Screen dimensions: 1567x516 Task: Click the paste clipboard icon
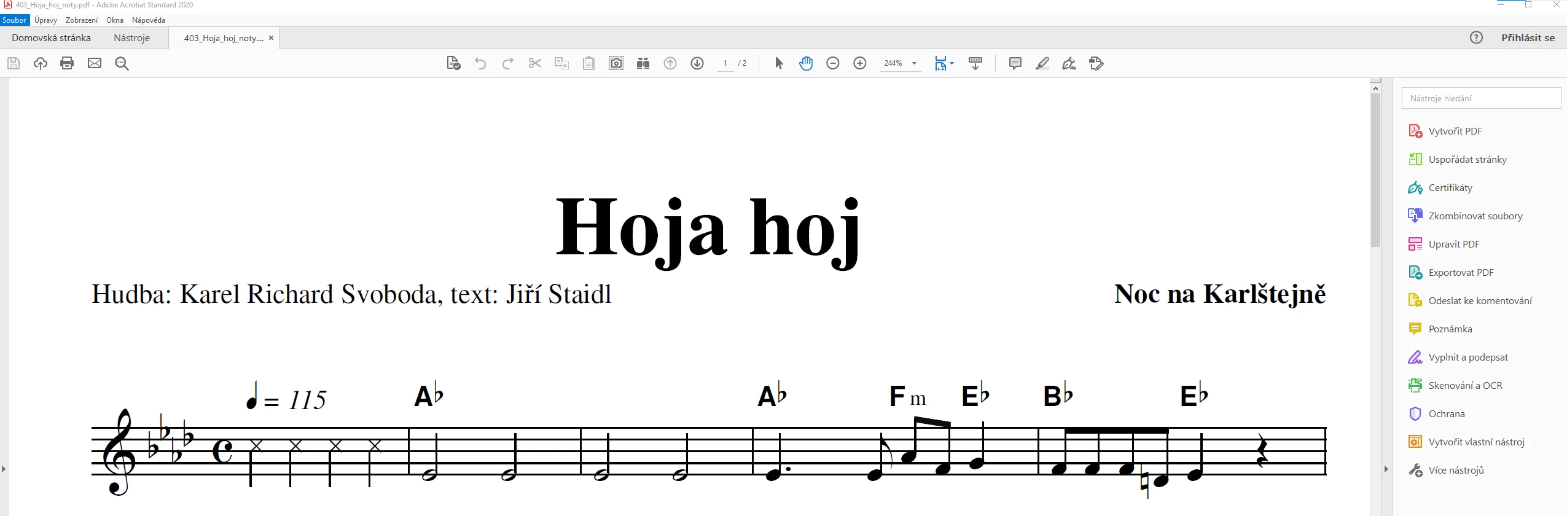[x=588, y=63]
